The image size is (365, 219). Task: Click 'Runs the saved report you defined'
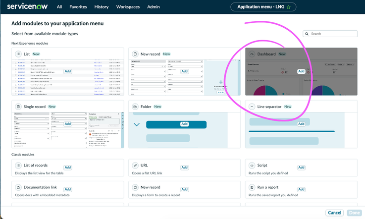click(273, 195)
